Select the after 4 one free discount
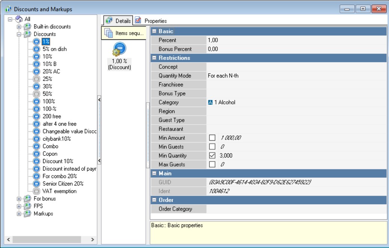The image size is (389, 248). point(59,124)
